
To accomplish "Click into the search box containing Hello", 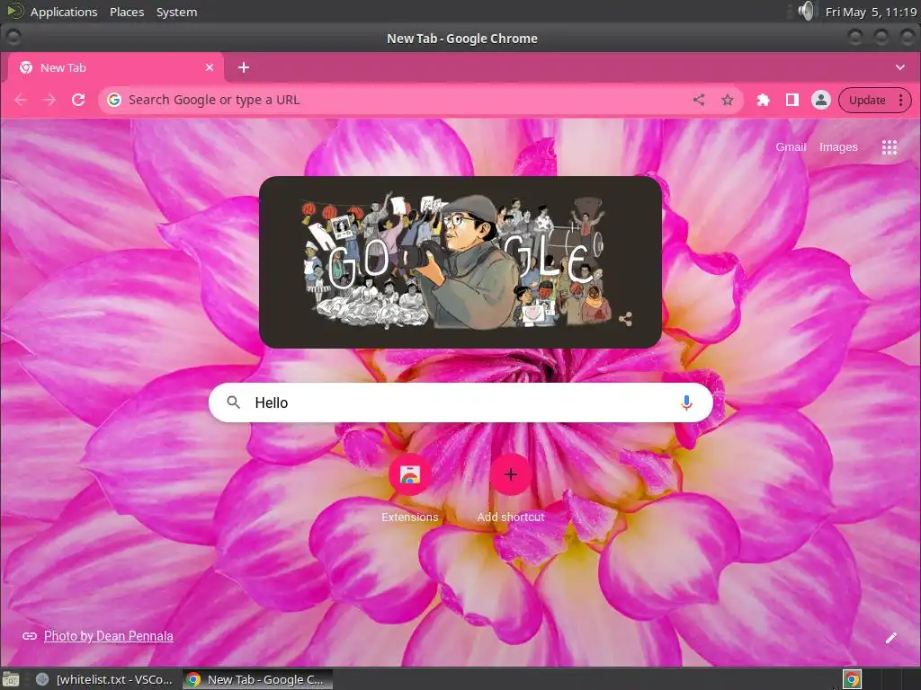I will click(x=460, y=402).
